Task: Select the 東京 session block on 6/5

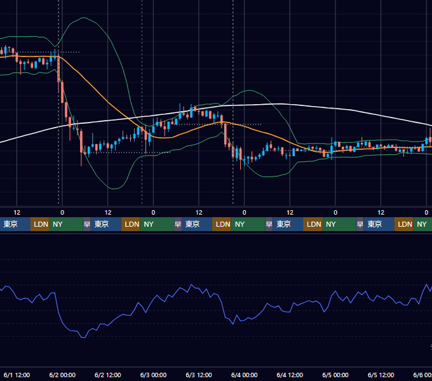Action: 379,224
